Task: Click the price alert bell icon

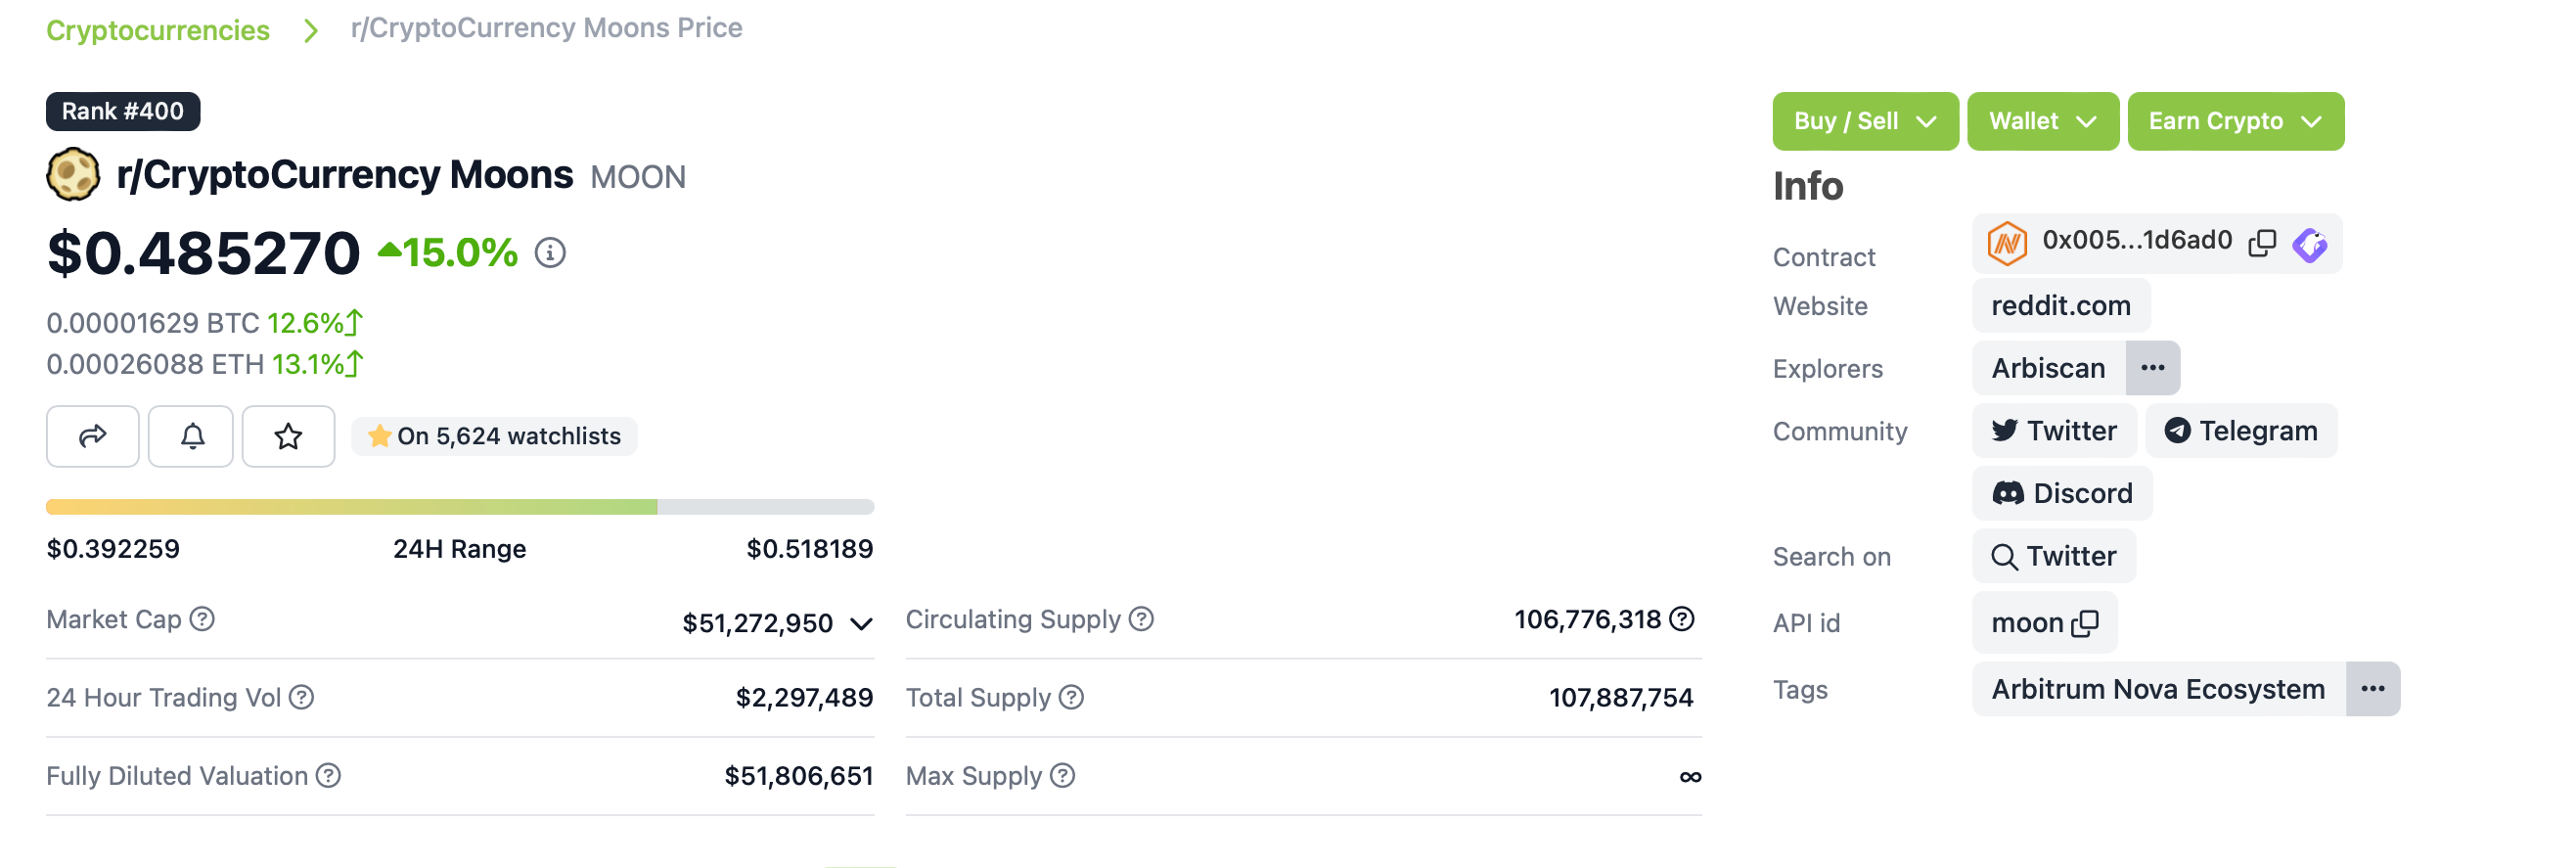Action: click(x=192, y=436)
